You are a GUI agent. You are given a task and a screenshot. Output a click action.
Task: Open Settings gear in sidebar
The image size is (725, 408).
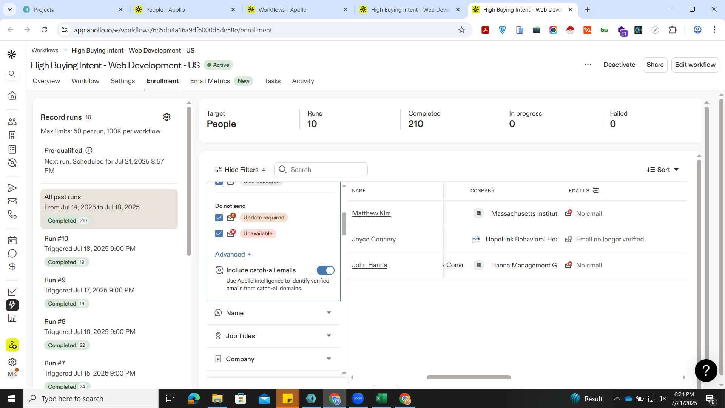pos(12,362)
